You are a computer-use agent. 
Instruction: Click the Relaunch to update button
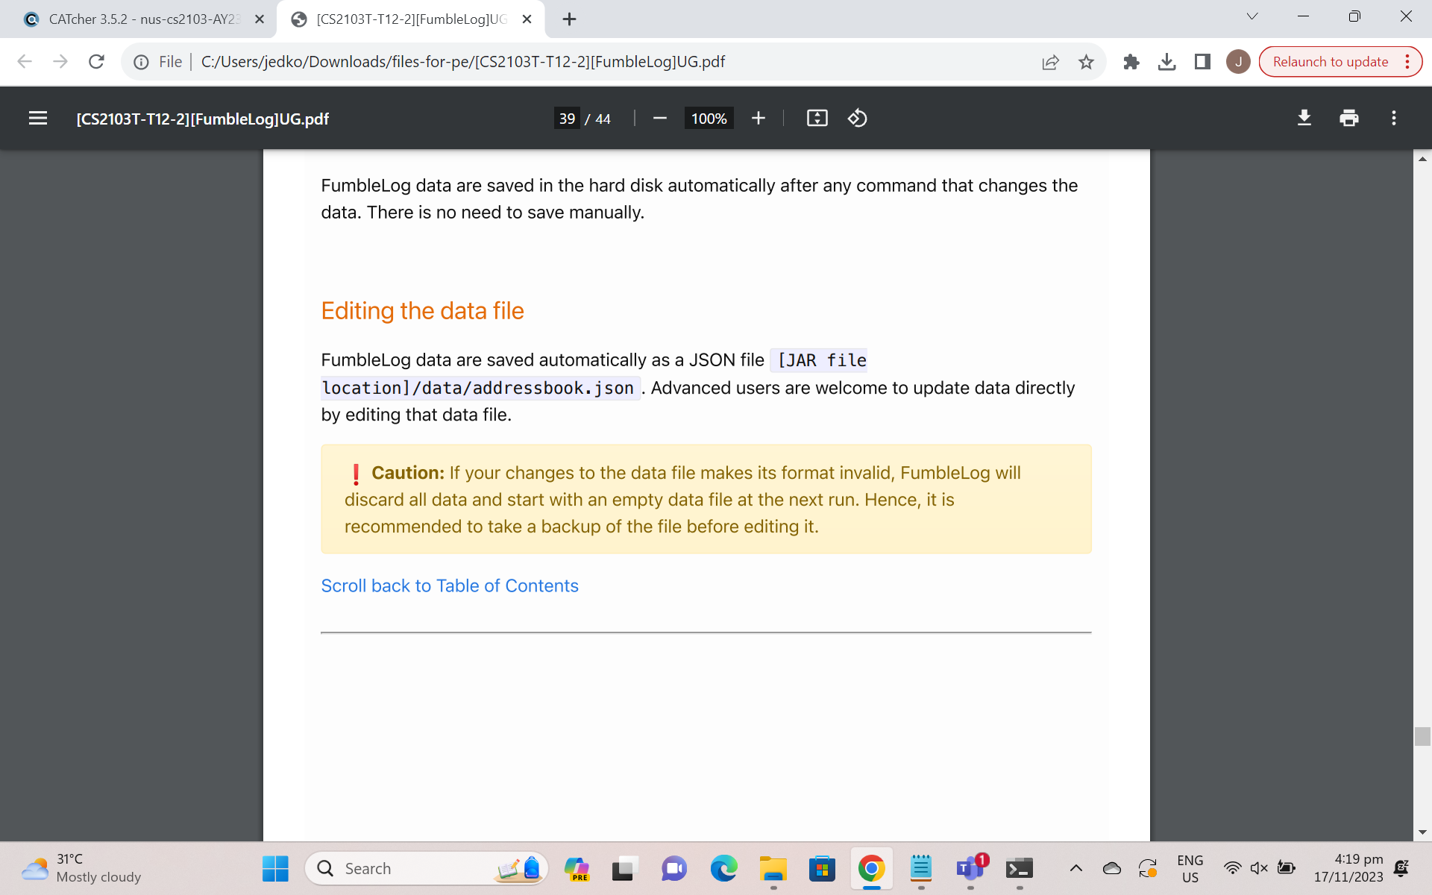[1330, 62]
